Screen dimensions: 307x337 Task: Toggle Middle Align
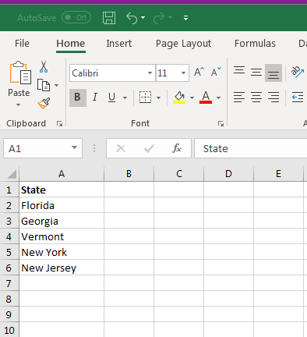click(x=256, y=72)
